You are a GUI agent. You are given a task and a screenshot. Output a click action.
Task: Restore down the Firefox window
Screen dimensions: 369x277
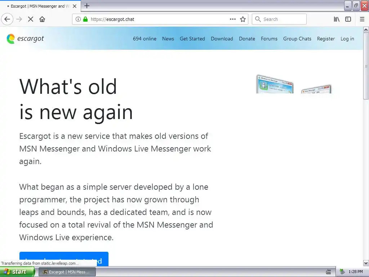(x=356, y=6)
